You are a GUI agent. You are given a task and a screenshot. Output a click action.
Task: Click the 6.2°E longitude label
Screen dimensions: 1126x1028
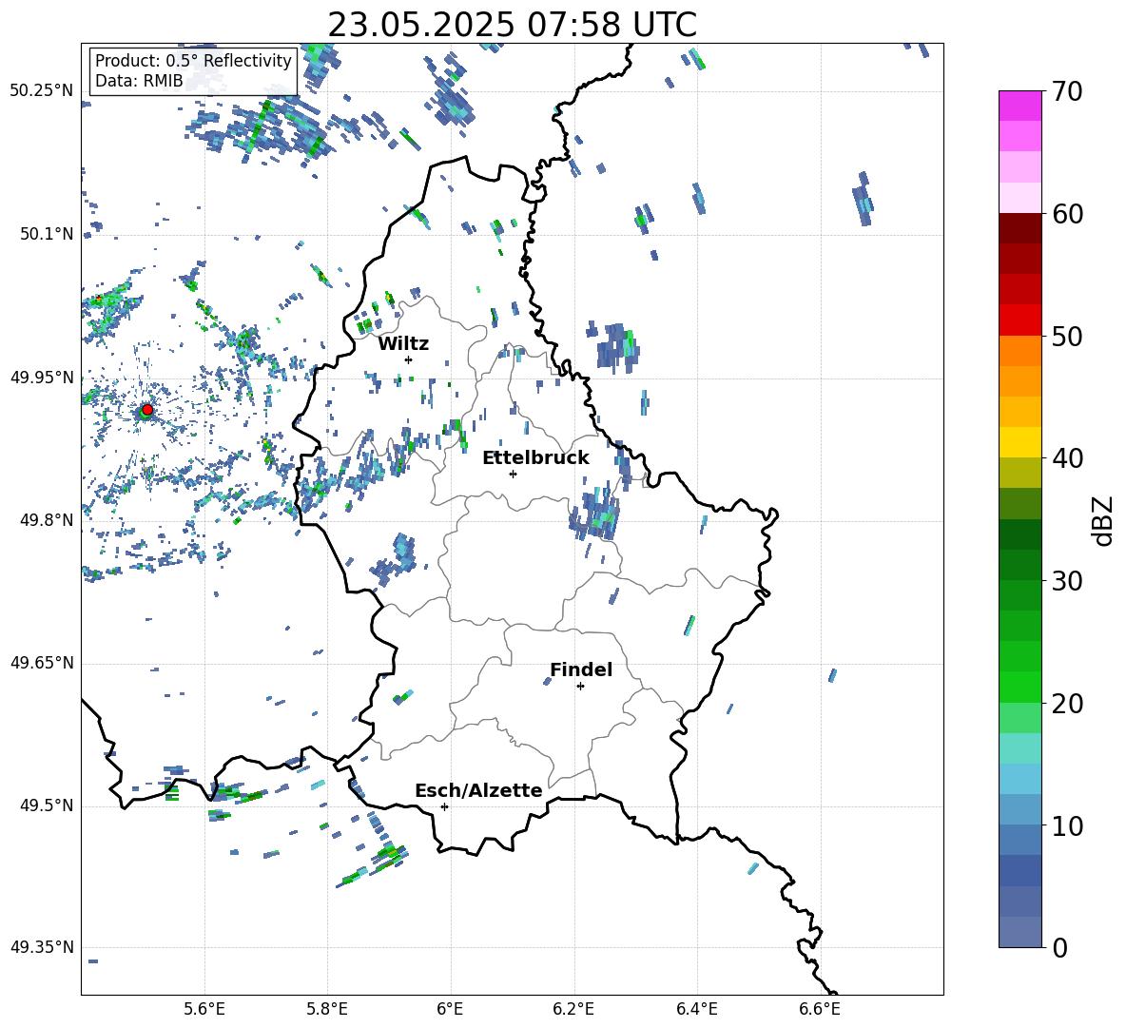point(573,1010)
